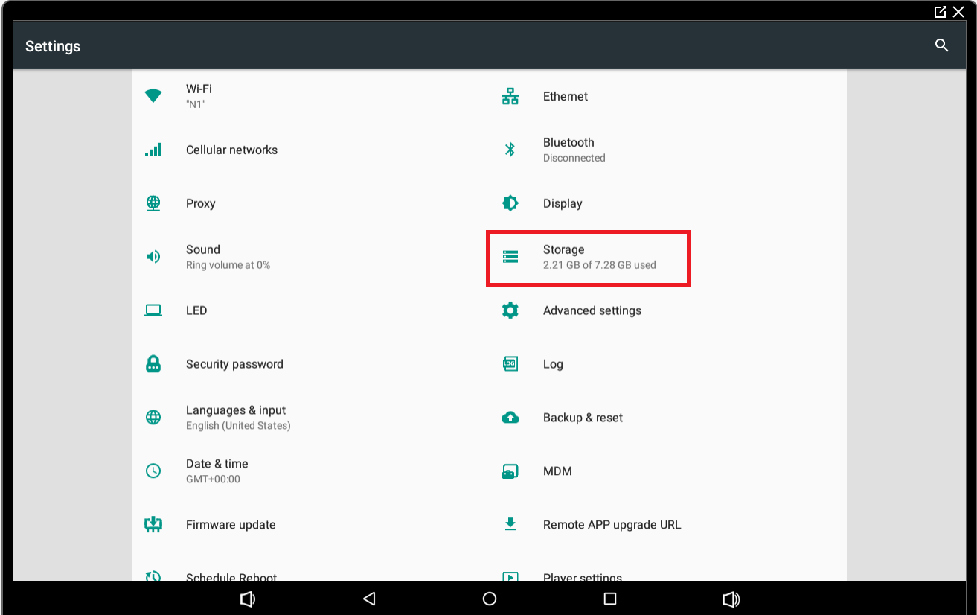This screenshot has width=977, height=615.
Task: Tap the Ethernet network icon
Action: click(510, 96)
